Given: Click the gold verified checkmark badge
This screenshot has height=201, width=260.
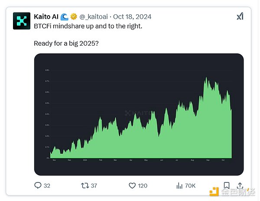Looking at the screenshot, I should 74,17.
